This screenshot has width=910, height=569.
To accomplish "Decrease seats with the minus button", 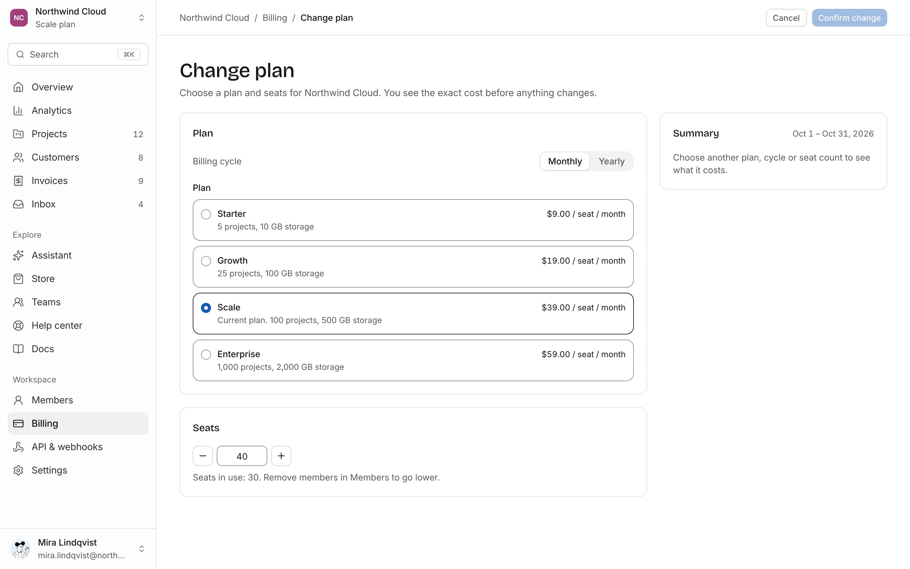I will pyautogui.click(x=203, y=456).
